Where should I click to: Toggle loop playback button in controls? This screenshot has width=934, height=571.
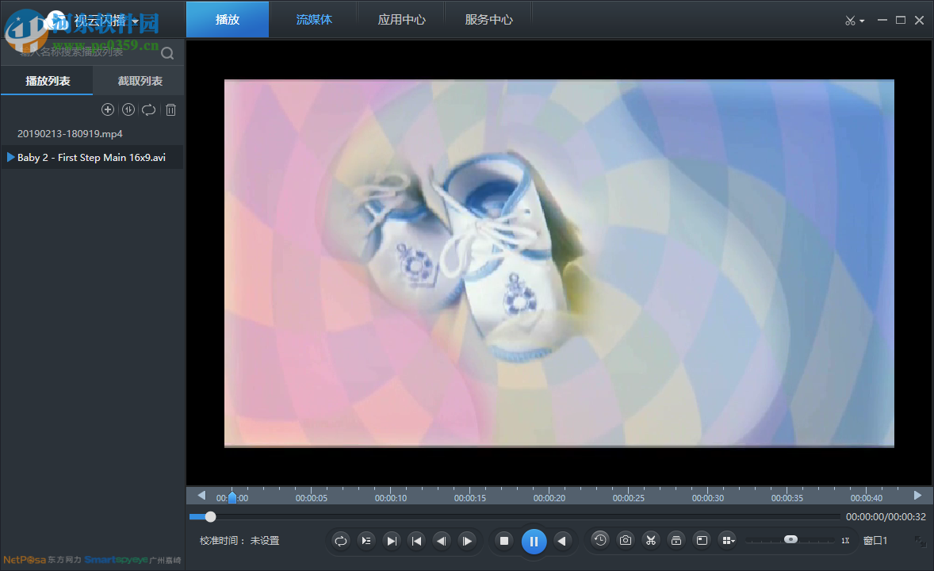coord(341,541)
